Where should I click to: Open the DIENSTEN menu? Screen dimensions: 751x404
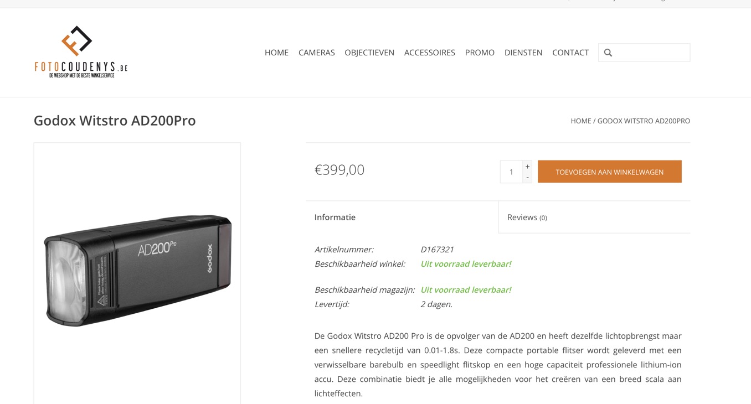(x=523, y=53)
